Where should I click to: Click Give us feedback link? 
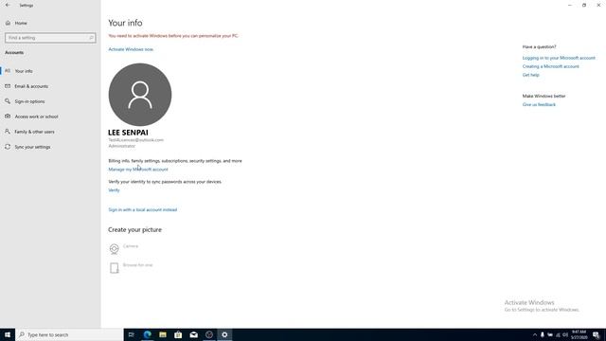coord(539,105)
